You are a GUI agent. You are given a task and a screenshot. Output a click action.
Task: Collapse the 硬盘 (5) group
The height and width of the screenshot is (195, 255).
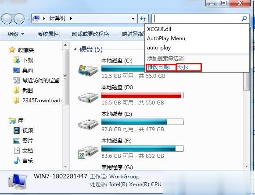click(x=75, y=49)
